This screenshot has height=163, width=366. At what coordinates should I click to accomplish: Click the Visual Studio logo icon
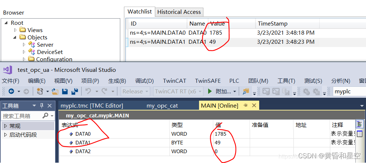pyautogui.click(x=7, y=70)
